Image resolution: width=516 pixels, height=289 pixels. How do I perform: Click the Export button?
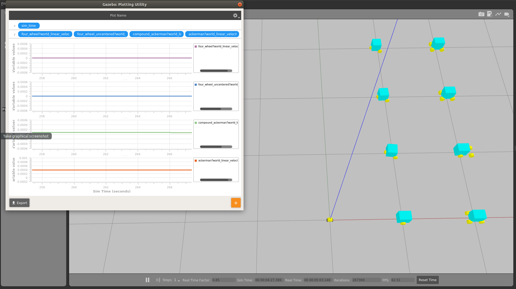[x=19, y=203]
